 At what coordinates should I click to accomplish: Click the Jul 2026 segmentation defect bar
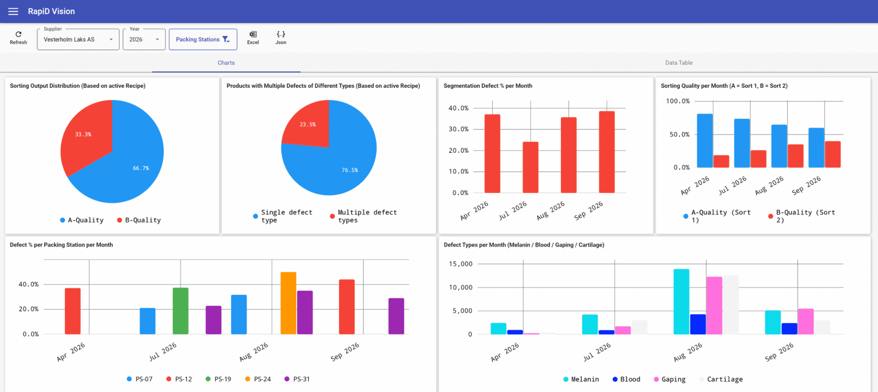(530, 167)
